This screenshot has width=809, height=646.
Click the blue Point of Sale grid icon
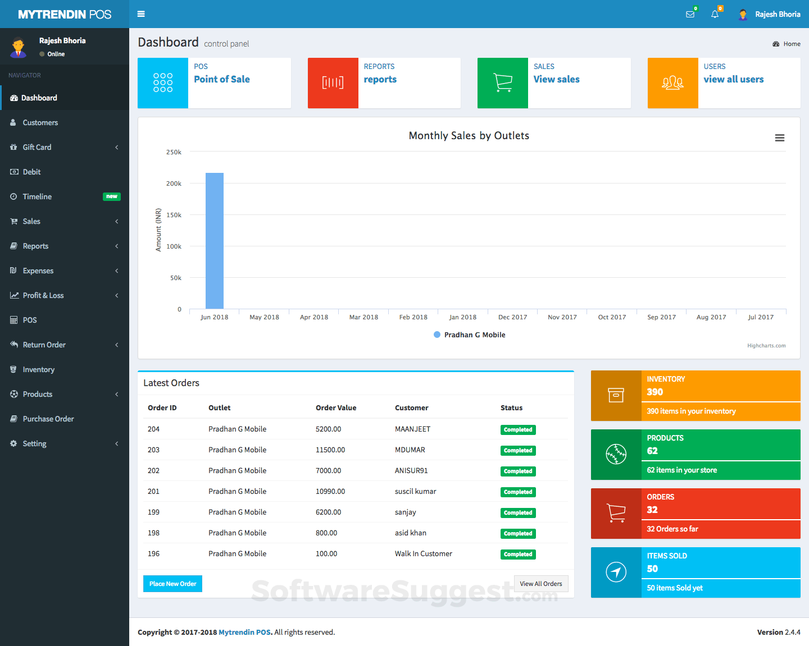tap(163, 83)
